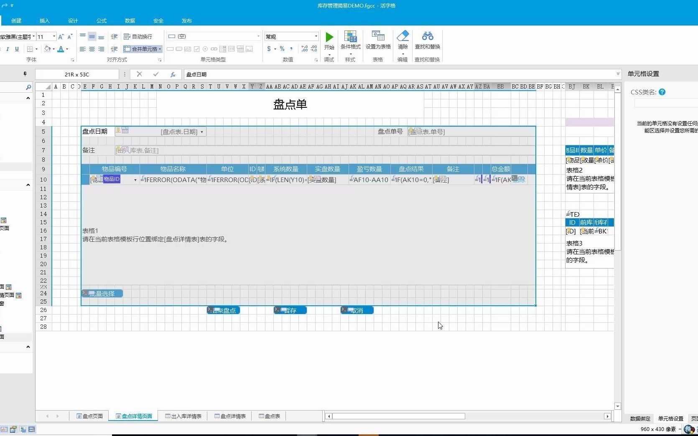Open the 安全 ribbon tab
Image resolution: width=698 pixels, height=436 pixels.
click(x=158, y=20)
